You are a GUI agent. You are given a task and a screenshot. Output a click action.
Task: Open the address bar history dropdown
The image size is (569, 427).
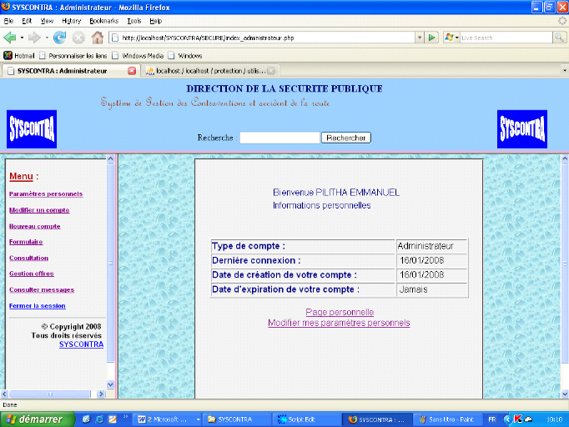tap(419, 38)
